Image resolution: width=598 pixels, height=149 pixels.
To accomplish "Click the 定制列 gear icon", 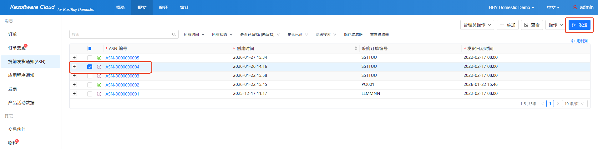I will coord(573,41).
